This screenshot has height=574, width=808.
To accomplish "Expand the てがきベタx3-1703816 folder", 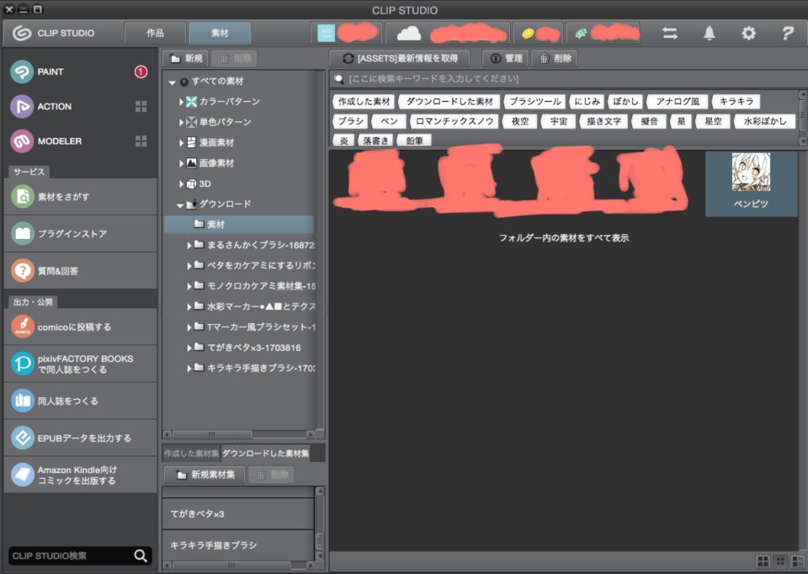I will [189, 348].
